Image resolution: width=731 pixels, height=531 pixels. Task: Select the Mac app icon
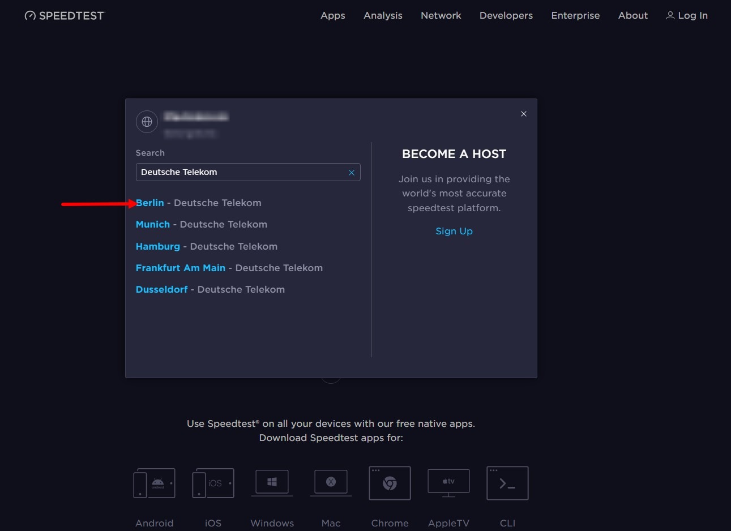click(x=331, y=482)
